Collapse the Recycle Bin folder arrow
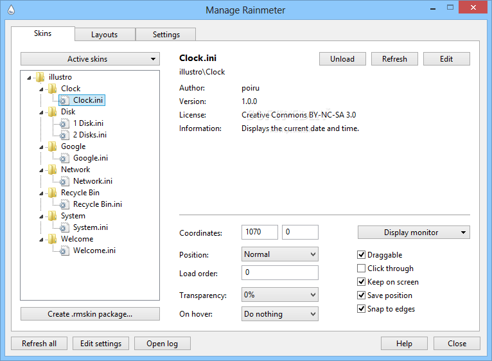This screenshot has width=492, height=361. point(41,193)
